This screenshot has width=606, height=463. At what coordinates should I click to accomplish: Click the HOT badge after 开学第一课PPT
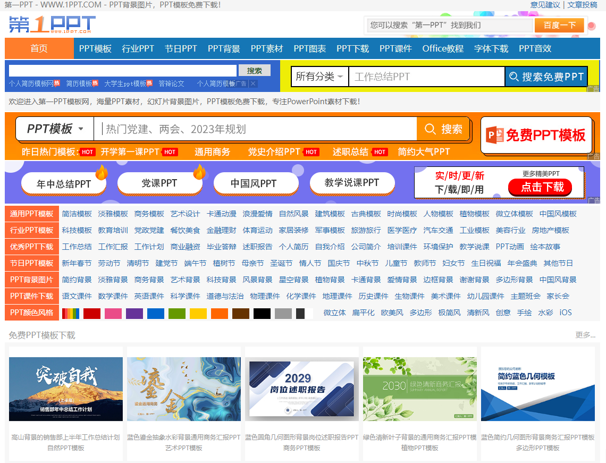(x=170, y=152)
